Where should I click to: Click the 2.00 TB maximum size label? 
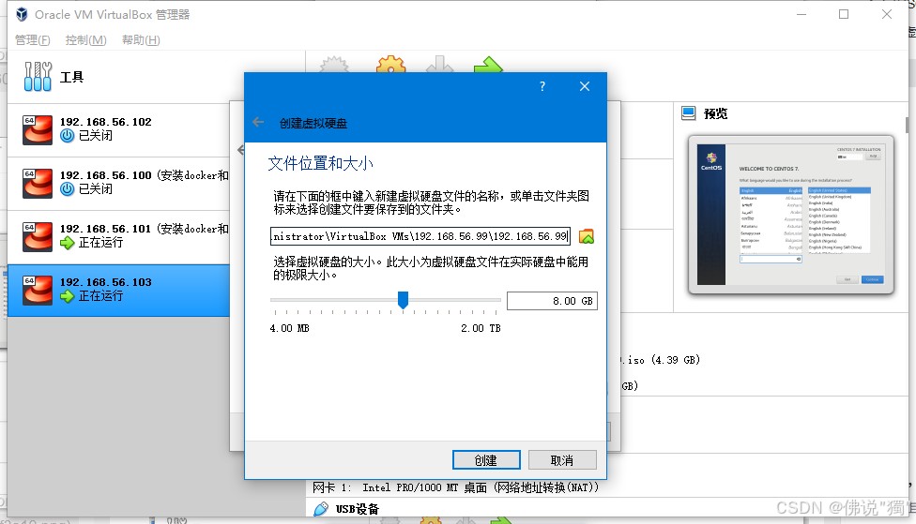[x=481, y=328]
